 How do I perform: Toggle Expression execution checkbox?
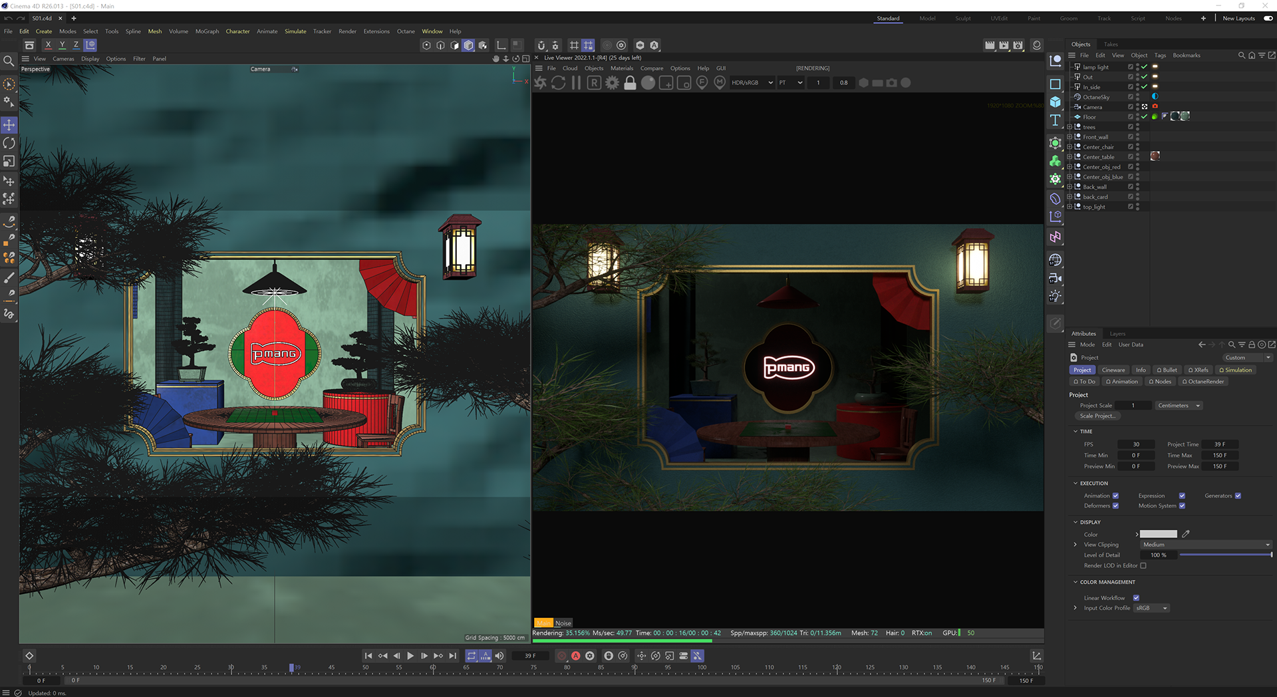pyautogui.click(x=1182, y=495)
